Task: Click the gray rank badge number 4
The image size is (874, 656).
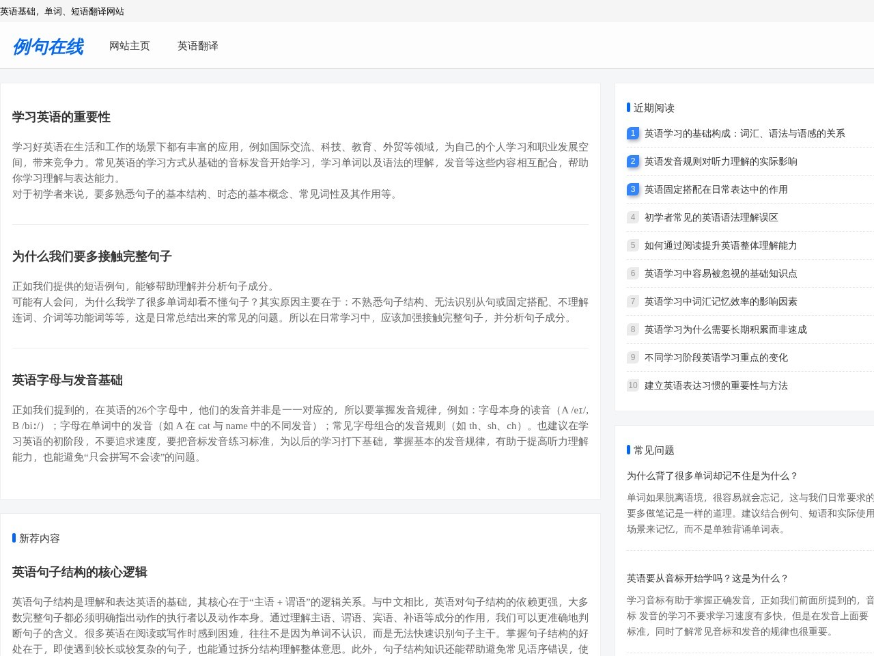Action: 633,217
